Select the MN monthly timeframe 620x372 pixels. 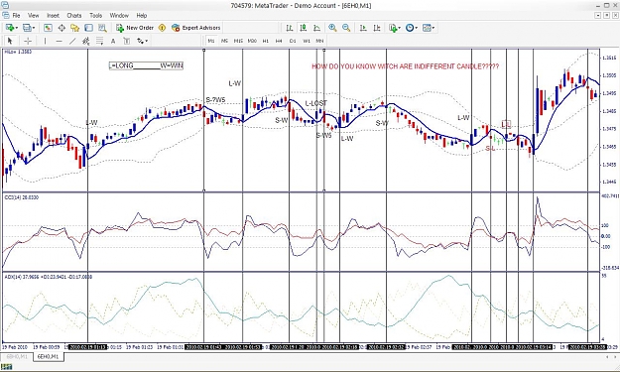pos(319,41)
